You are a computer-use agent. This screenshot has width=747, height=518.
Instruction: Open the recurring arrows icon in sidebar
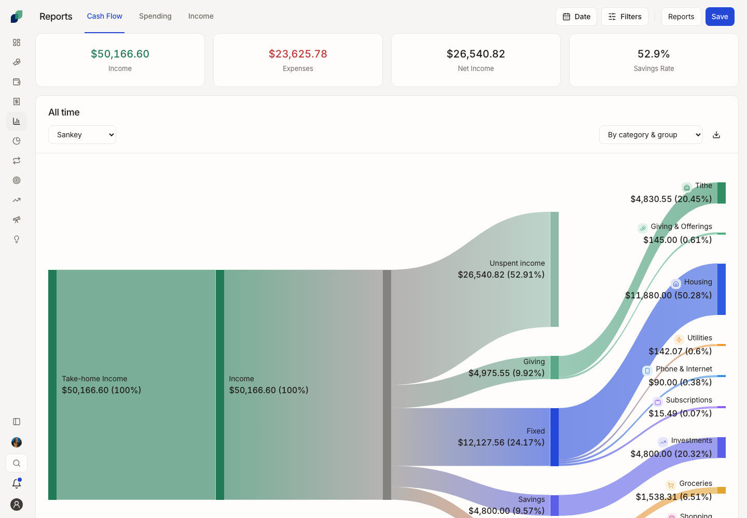coord(17,161)
